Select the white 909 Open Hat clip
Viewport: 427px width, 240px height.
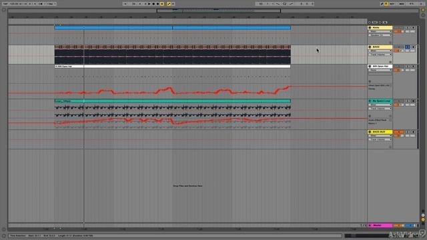pos(172,66)
